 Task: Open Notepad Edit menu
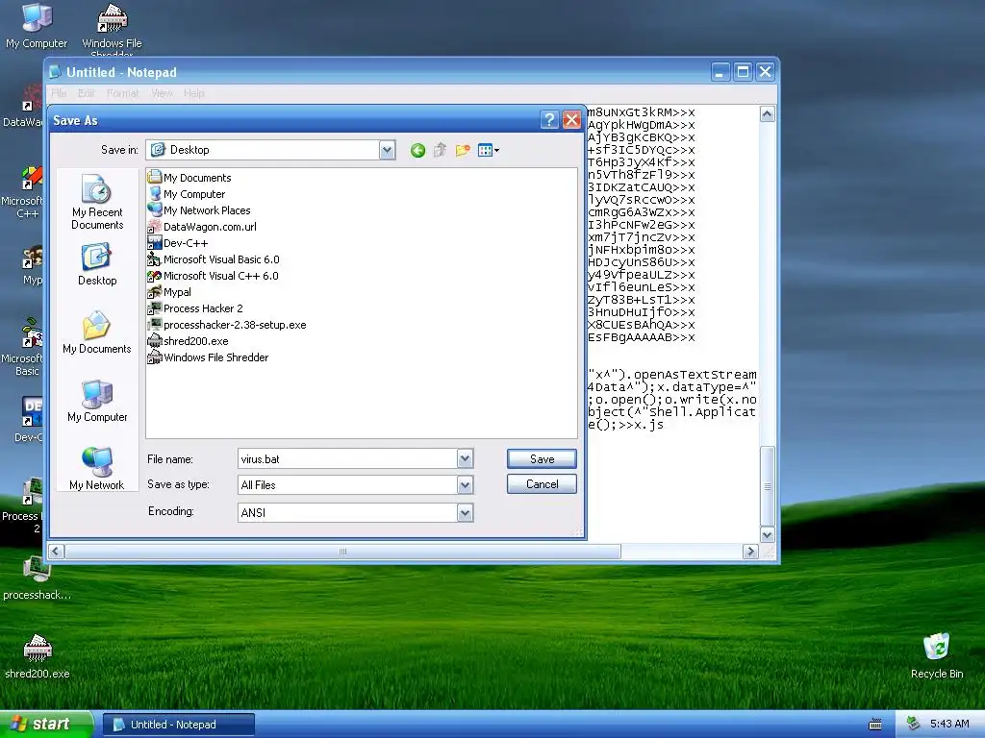86,93
